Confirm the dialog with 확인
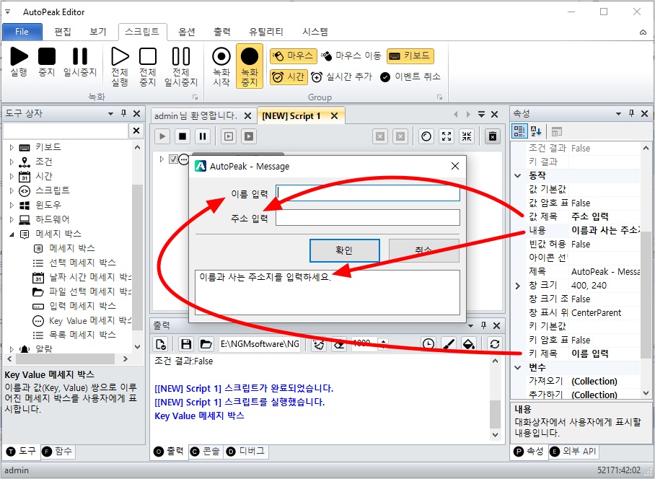The width and height of the screenshot is (655, 479). click(344, 250)
